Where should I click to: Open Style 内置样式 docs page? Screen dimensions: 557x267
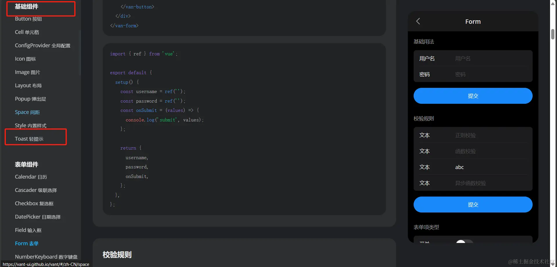(30, 126)
